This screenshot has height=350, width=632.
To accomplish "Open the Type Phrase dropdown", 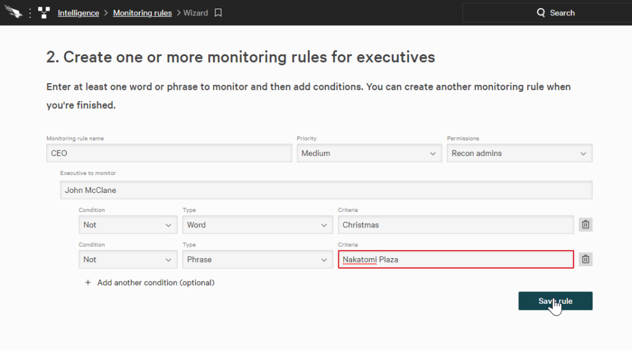I will coord(257,259).
